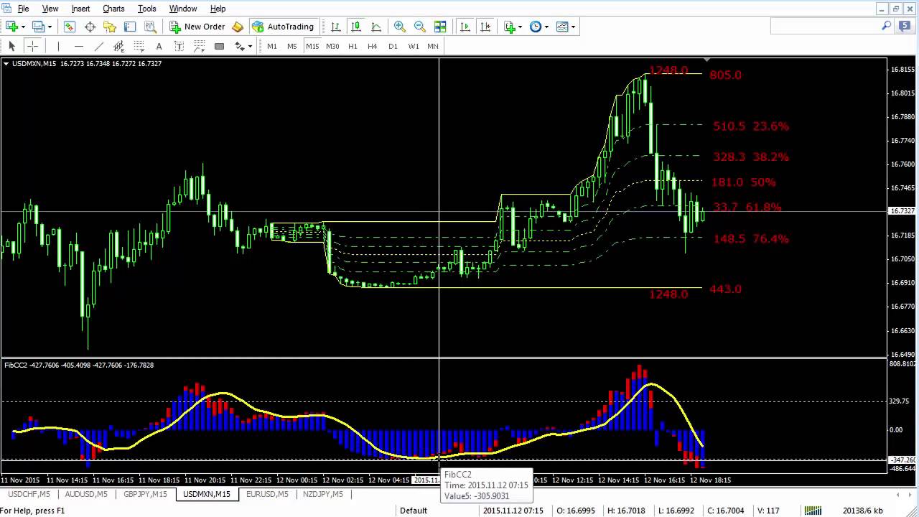Tile the chart windows
This screenshot has height=517, width=919.
[440, 27]
